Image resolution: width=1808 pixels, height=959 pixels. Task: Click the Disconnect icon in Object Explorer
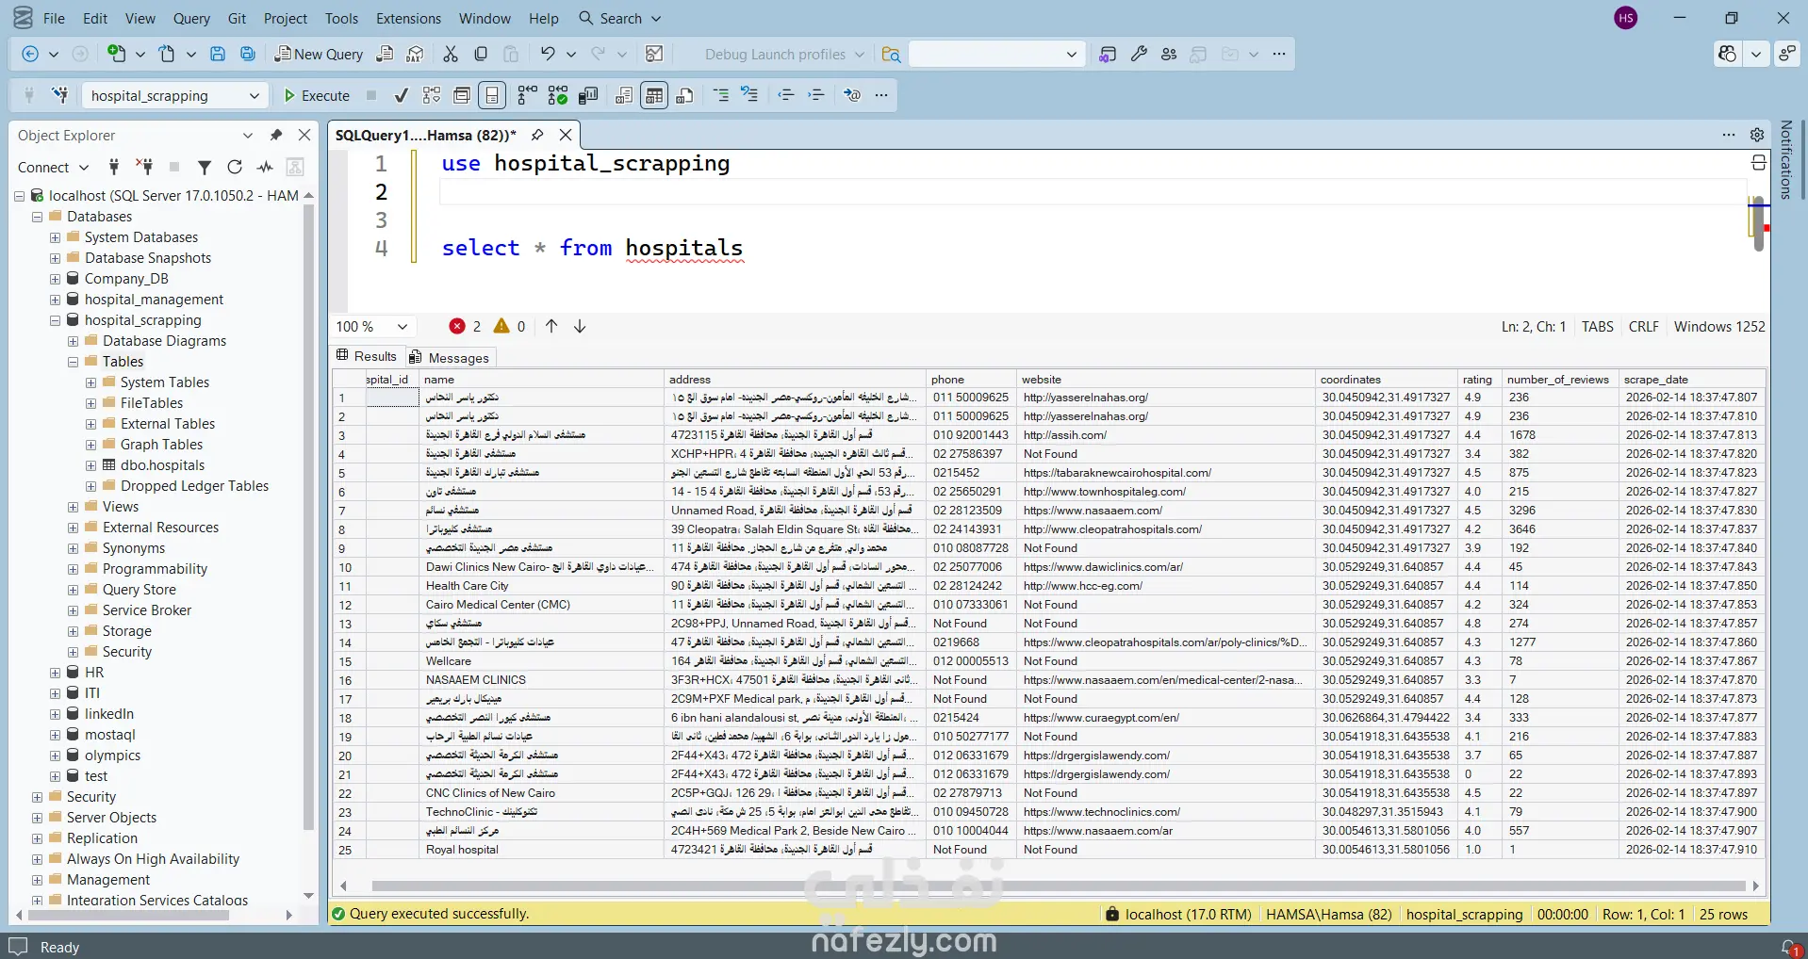144,168
